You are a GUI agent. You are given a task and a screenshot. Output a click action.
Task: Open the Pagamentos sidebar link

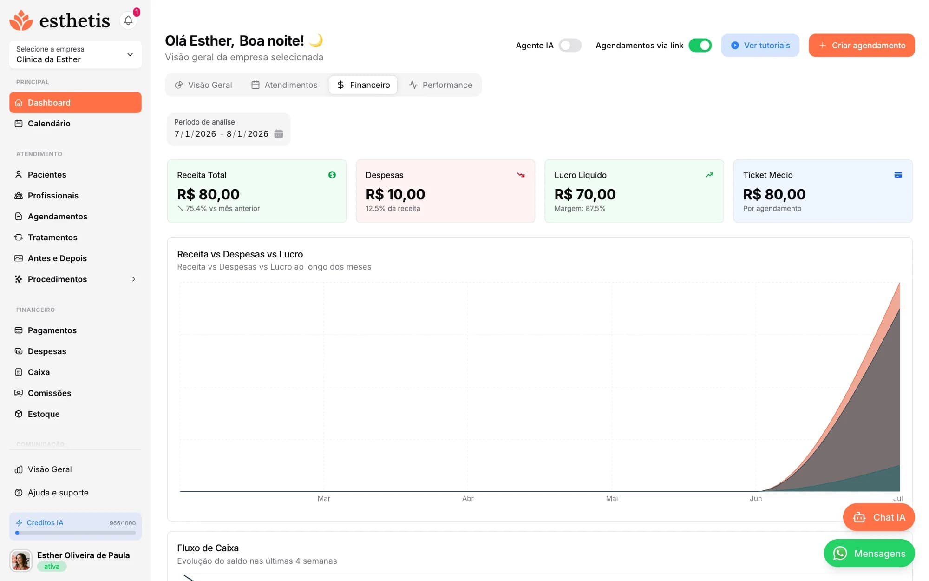coord(75,330)
